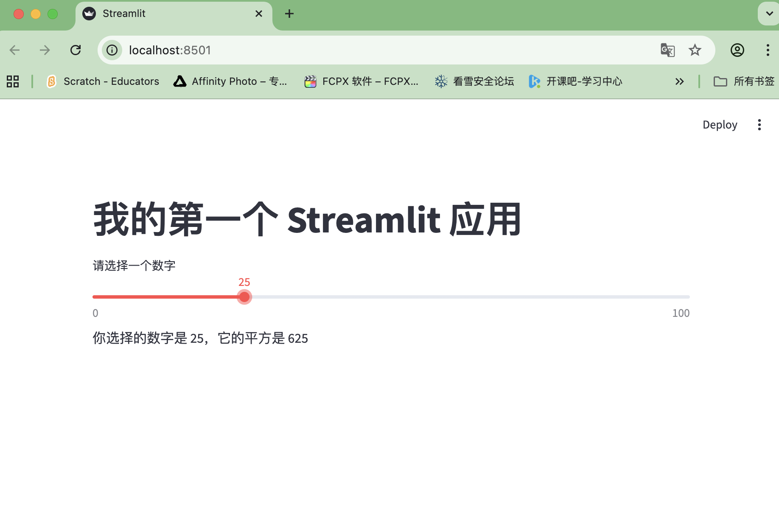Show more bookmarks with double chevron
This screenshot has height=526, width=779.
tap(679, 81)
